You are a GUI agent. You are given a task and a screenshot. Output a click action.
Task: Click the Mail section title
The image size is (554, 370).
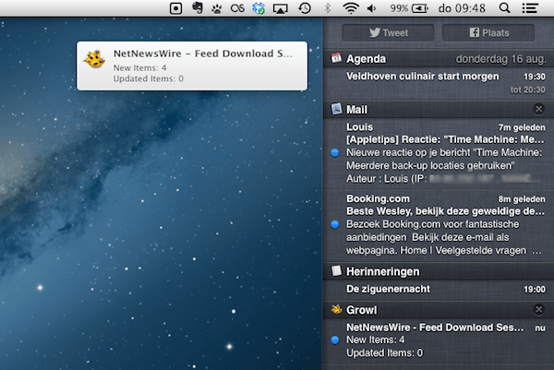tap(356, 110)
